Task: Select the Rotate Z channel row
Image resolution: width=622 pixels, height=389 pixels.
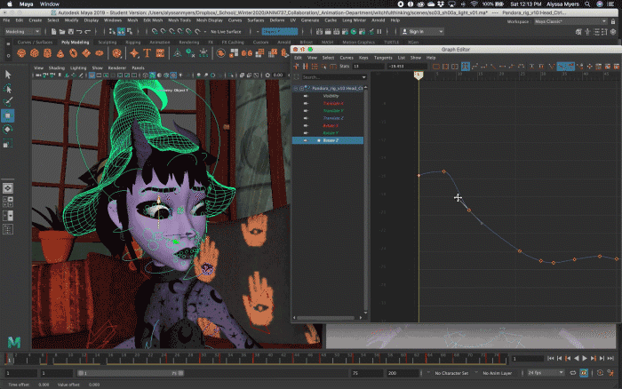Action: click(x=328, y=140)
